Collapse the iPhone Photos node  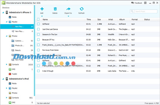click(7, 36)
